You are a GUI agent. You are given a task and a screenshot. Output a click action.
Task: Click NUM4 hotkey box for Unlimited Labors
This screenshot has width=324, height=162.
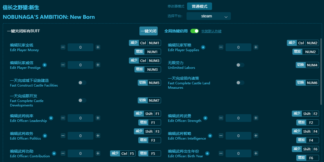click(x=312, y=65)
